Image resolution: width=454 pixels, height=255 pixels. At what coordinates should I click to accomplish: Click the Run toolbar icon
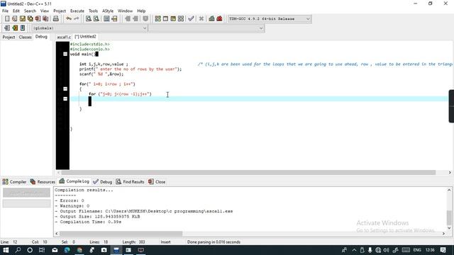[165, 19]
